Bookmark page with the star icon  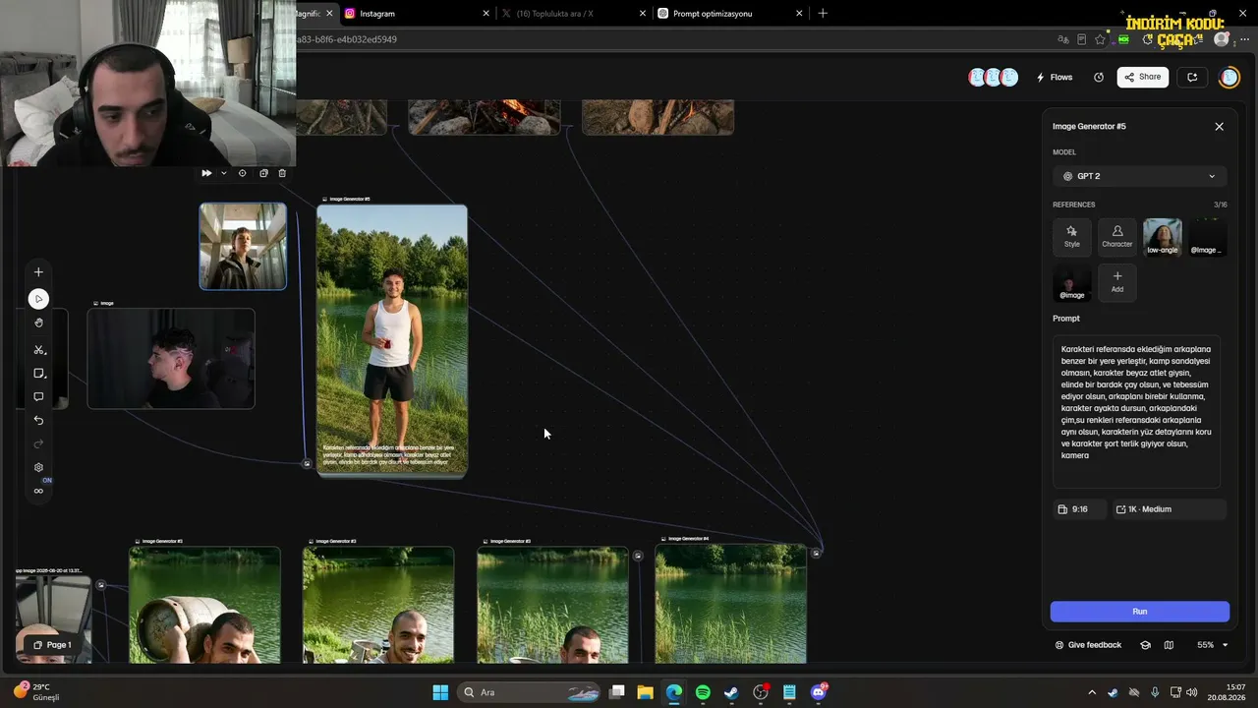[1100, 39]
